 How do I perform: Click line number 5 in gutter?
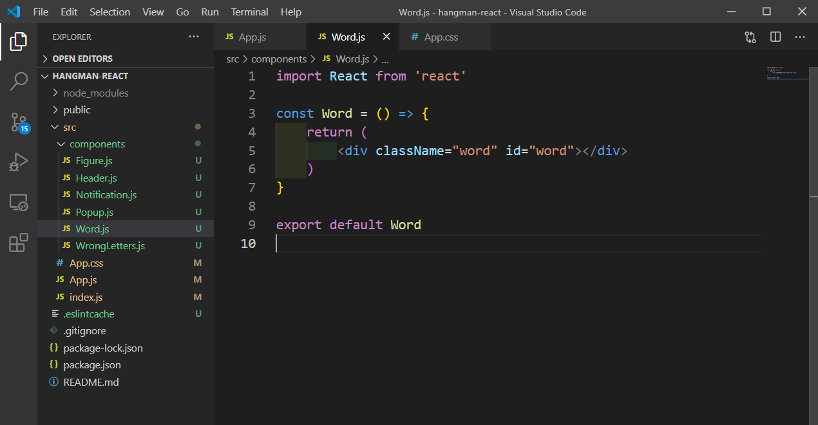(252, 151)
